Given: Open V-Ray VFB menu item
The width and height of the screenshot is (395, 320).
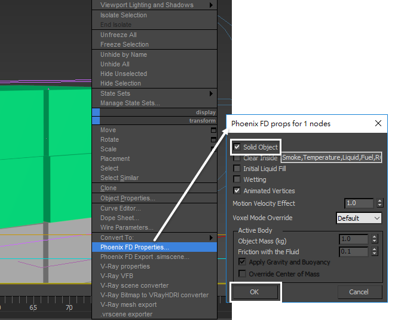Looking at the screenshot, I should click(x=154, y=276).
